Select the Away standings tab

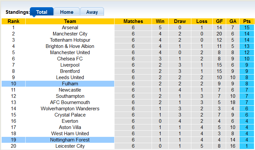tap(92, 12)
